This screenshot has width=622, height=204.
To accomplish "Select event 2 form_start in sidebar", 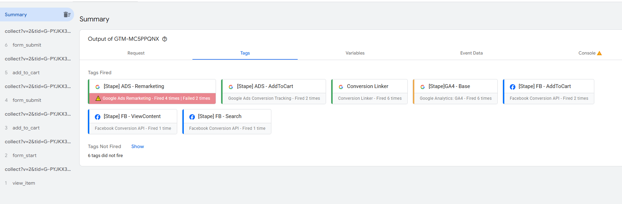I will point(24,155).
